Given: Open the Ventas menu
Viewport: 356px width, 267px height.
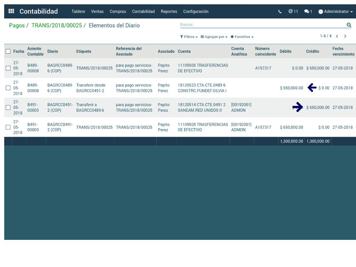Looking at the screenshot, I should tap(97, 11).
